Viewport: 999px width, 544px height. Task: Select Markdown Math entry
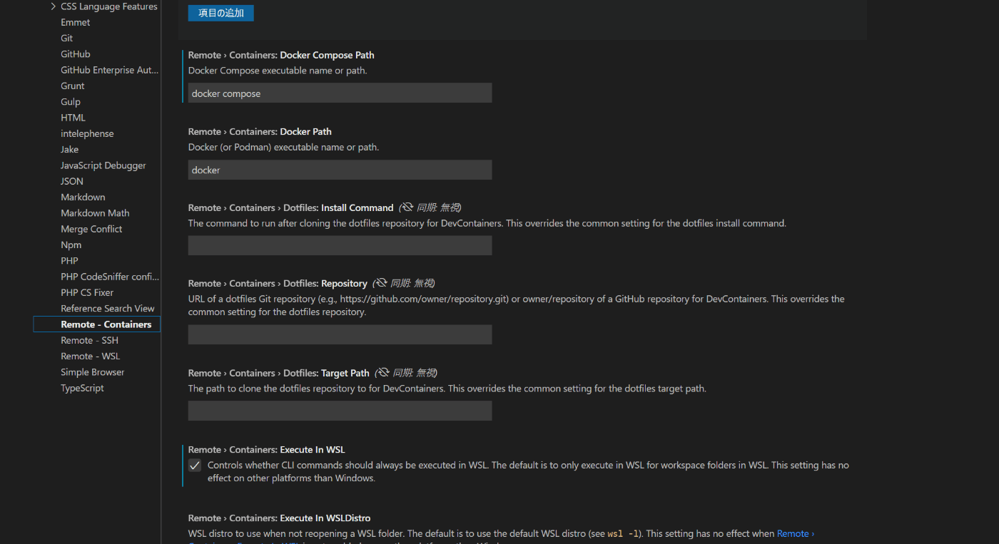point(95,213)
